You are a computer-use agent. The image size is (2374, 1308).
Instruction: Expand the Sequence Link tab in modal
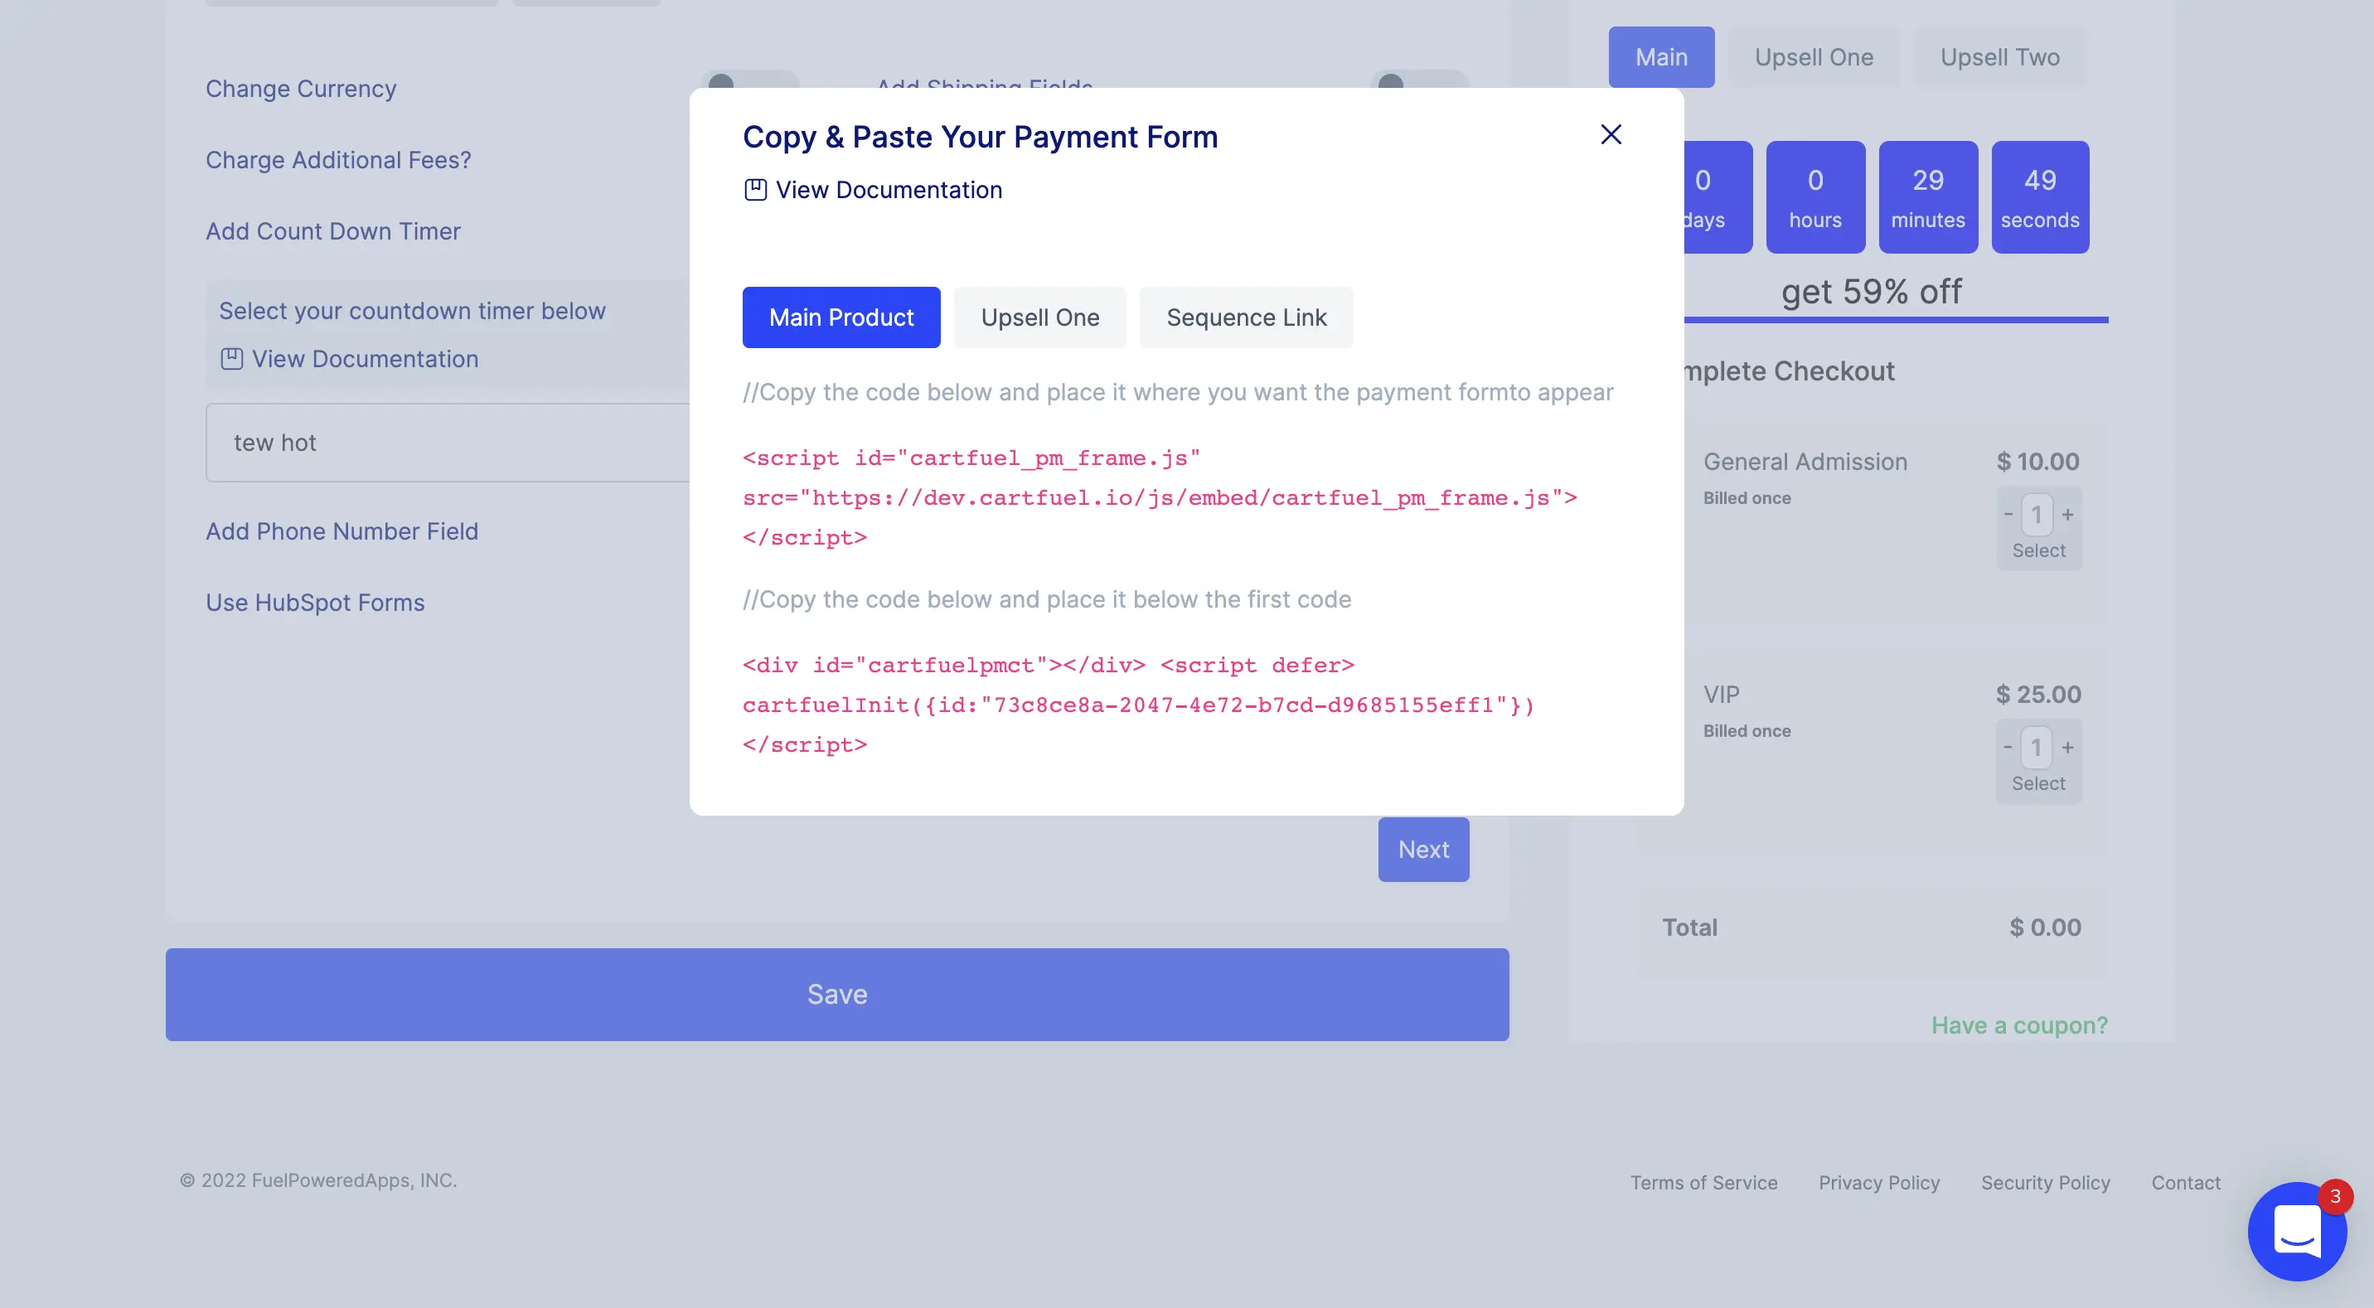point(1247,316)
